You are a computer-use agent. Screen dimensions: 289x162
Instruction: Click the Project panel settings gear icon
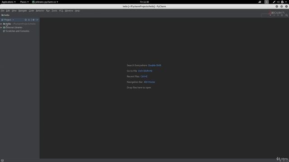[33, 20]
